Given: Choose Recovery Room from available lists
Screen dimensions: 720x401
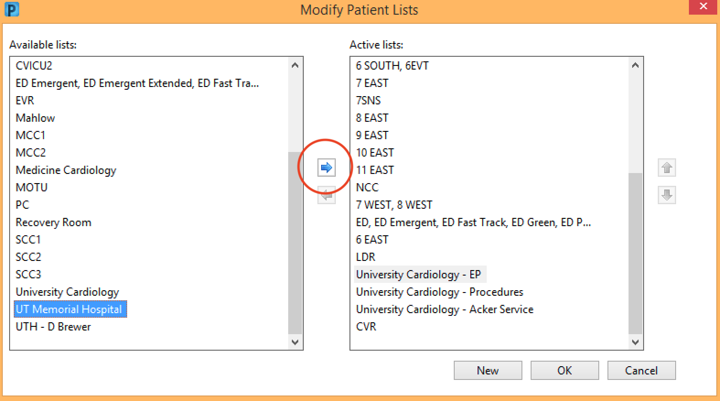Looking at the screenshot, I should [x=54, y=222].
